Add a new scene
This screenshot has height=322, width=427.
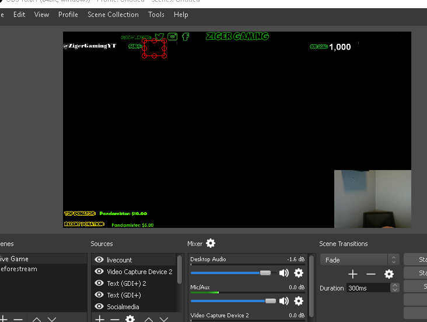(x=3, y=318)
